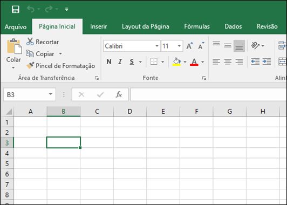Switch to the Página Inicial tab
The height and width of the screenshot is (205, 287).
(x=57, y=26)
